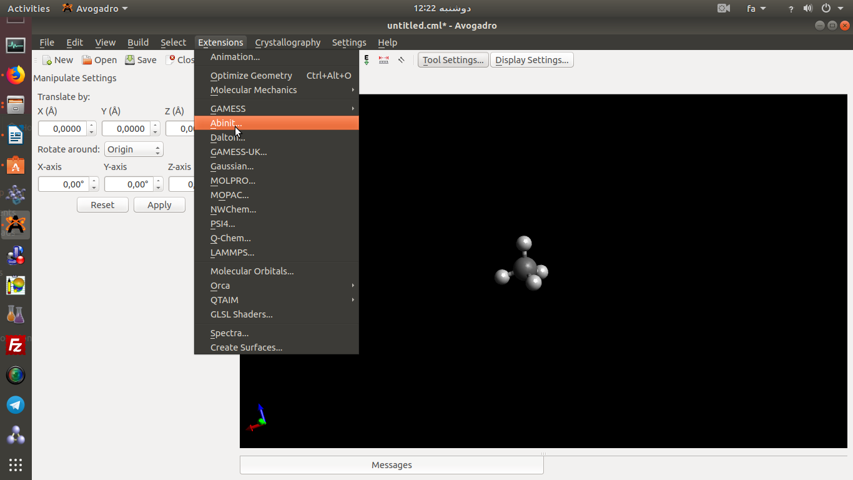The width and height of the screenshot is (853, 480).
Task: Select the Auto Optimization tool icon
Action: 367,60
